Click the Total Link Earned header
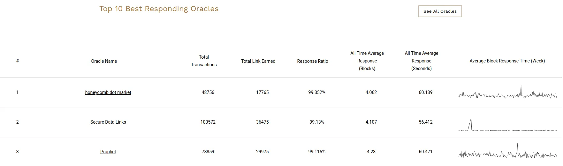The image size is (563, 166). (x=258, y=61)
